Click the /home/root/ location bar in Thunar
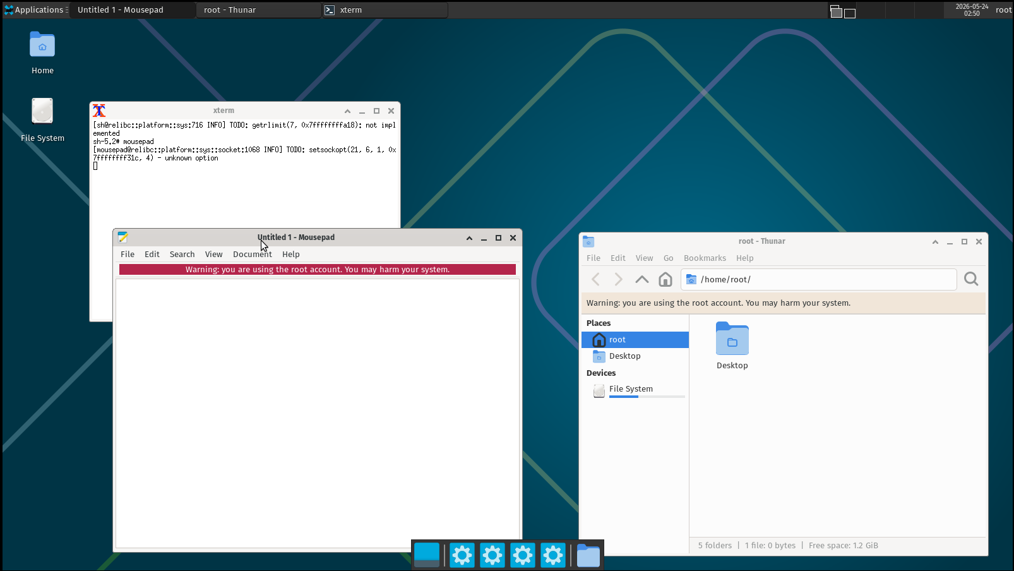The width and height of the screenshot is (1014, 571). click(819, 279)
